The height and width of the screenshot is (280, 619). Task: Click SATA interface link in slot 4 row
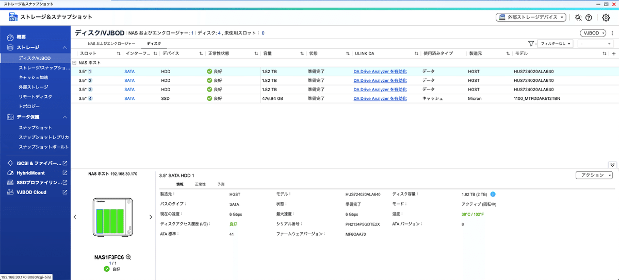coord(129,98)
